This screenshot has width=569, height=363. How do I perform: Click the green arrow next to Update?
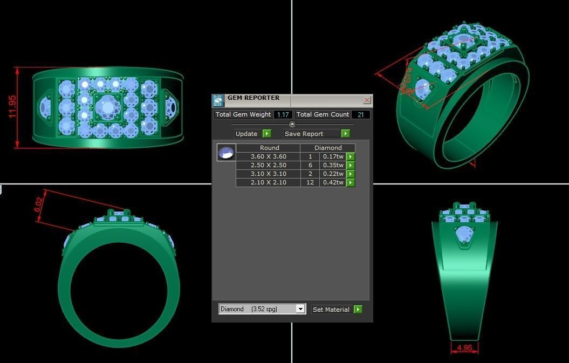tap(267, 134)
